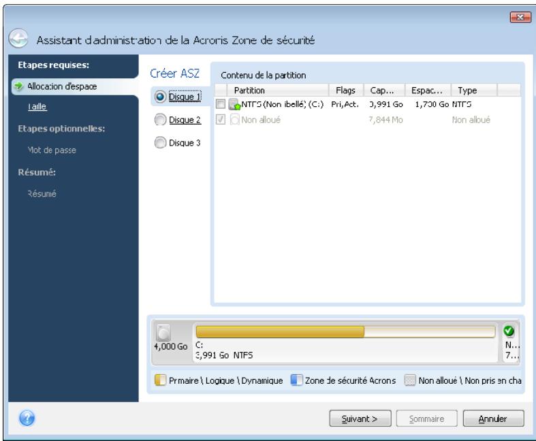Open the Taille step

pos(37,107)
